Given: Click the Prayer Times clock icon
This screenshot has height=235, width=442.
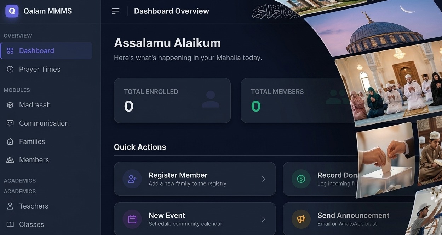Looking at the screenshot, I should pos(10,69).
